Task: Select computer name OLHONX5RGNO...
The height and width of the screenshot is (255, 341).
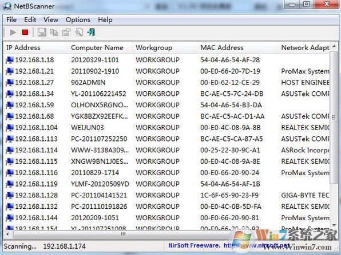Action: 100,105
